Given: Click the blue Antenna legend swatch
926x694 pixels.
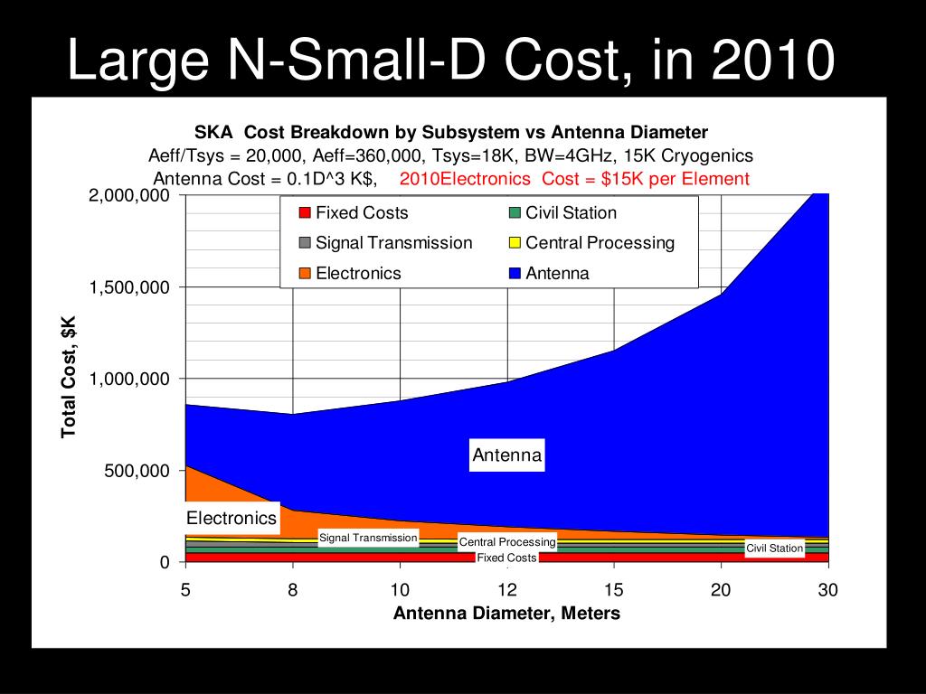Looking at the screenshot, I should 515,273.
